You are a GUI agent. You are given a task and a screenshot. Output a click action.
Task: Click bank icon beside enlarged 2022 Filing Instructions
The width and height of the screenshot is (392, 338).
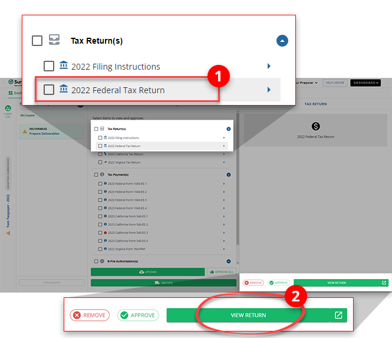[x=64, y=66]
